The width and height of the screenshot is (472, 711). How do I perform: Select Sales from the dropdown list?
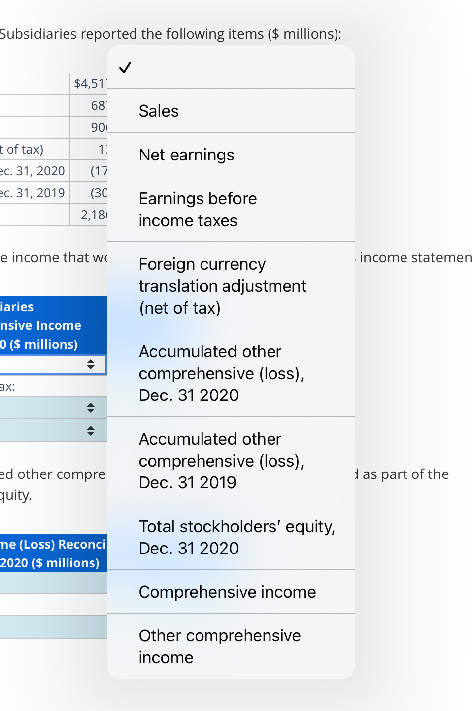(x=158, y=111)
